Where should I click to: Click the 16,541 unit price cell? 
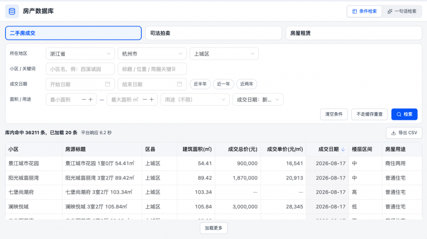coord(284,163)
